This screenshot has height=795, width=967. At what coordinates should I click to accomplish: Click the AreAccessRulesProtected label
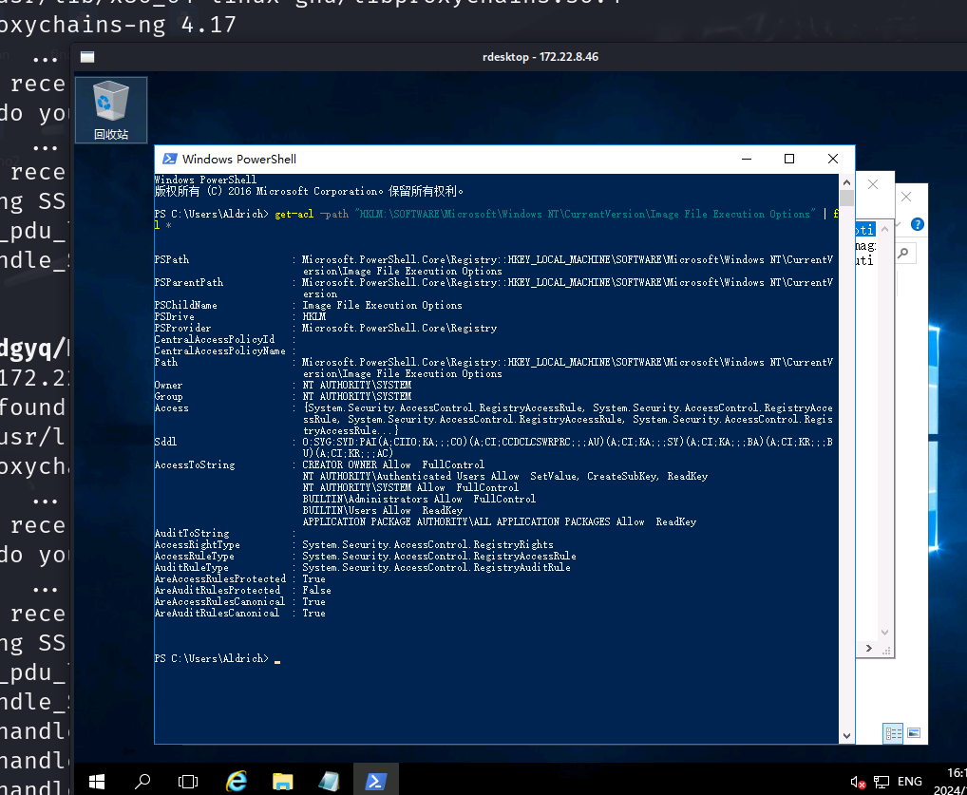pyautogui.click(x=220, y=578)
